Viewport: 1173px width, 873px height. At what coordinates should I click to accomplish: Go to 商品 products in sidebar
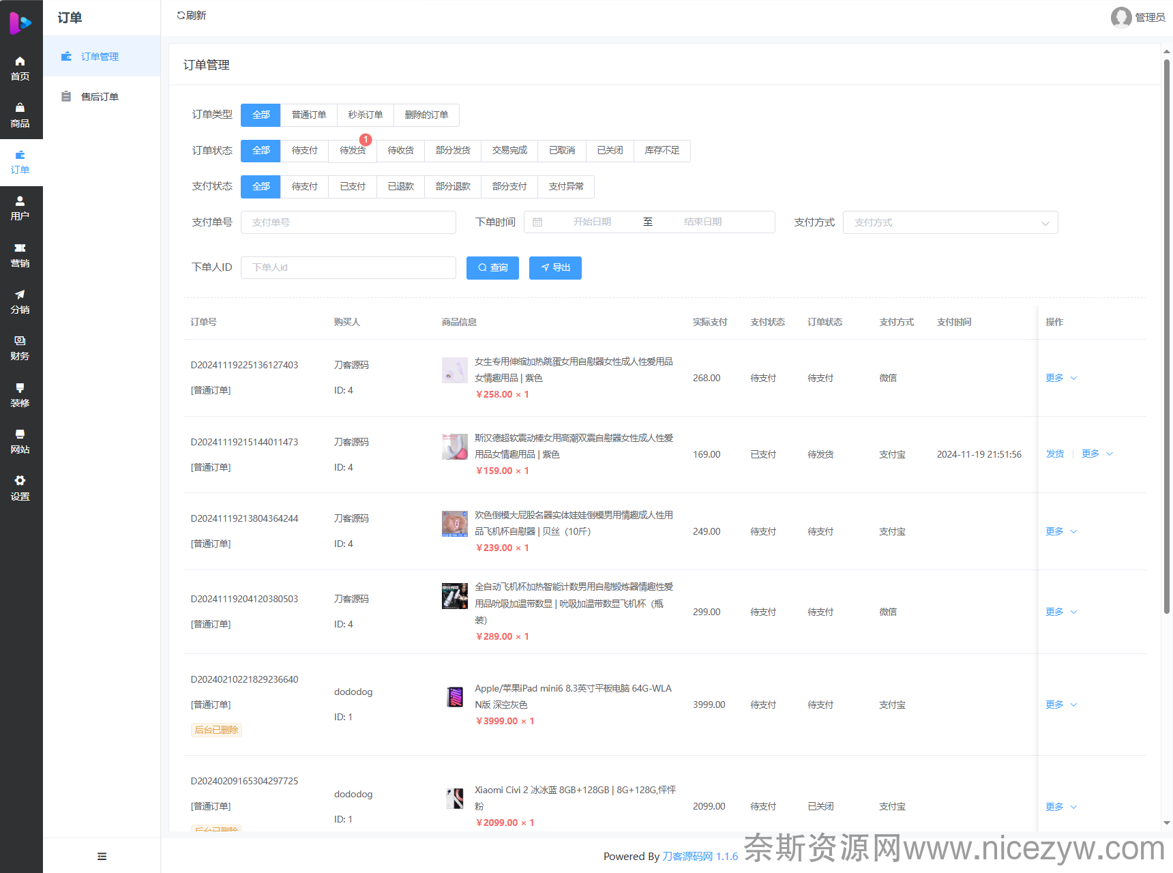pos(20,115)
